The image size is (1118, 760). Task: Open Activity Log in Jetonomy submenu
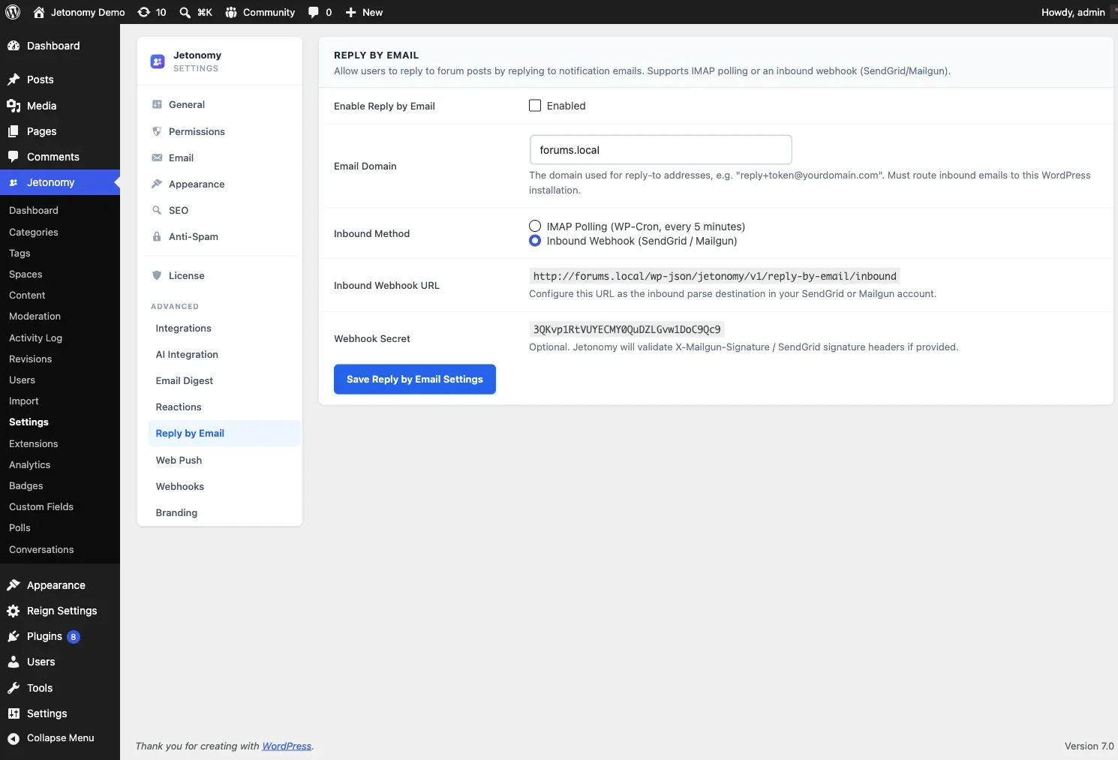click(x=35, y=338)
